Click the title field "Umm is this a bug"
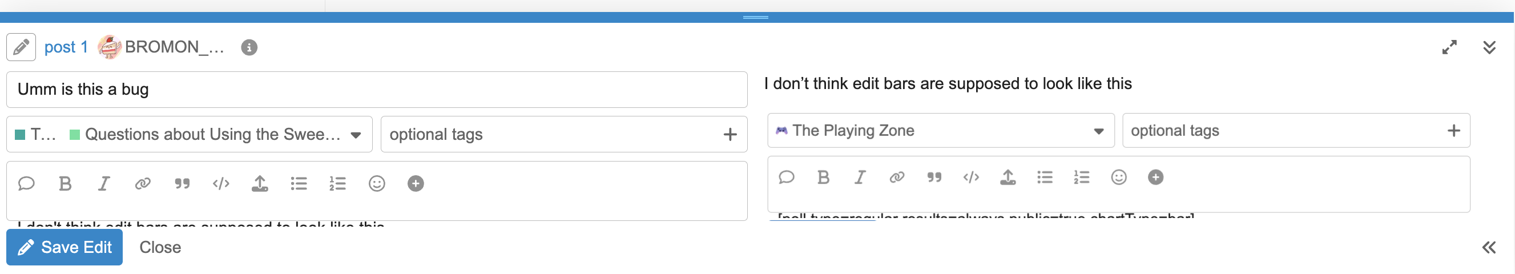 [376, 90]
